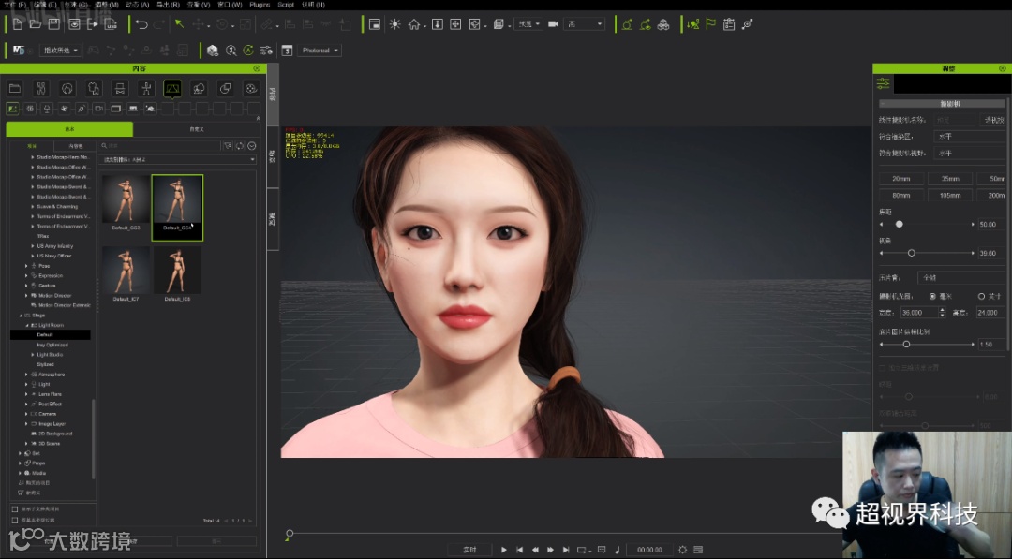The height and width of the screenshot is (559, 1012).
Task: Click the 105mm lens preset button
Action: coord(950,196)
